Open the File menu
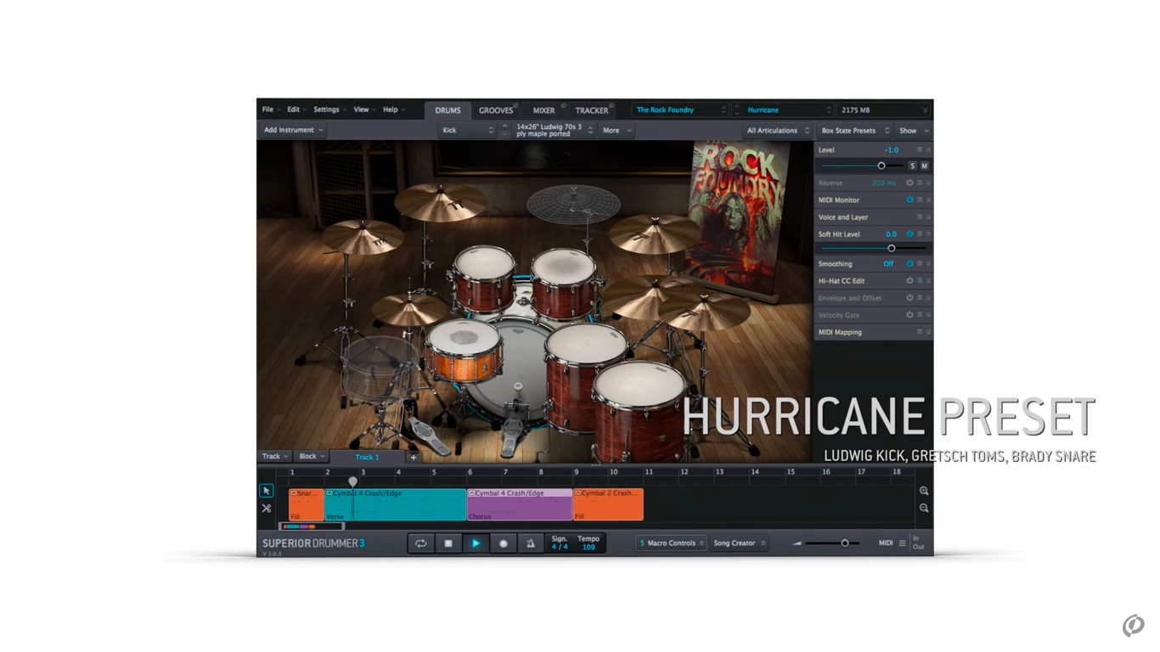The width and height of the screenshot is (1160, 652). click(x=271, y=110)
